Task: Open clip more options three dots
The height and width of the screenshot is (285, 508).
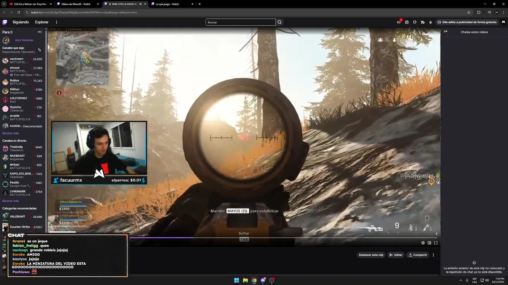Action: pos(433,255)
